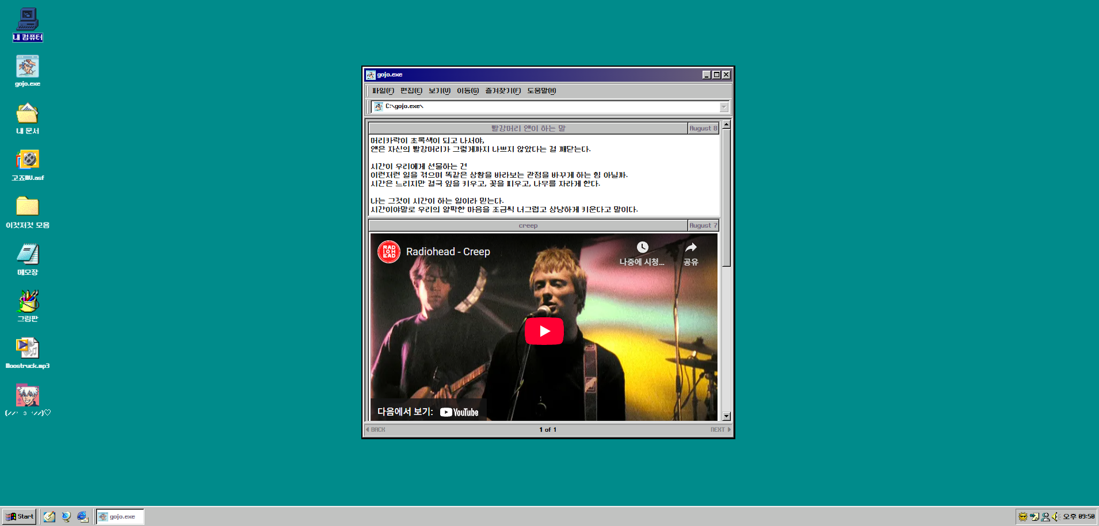
Task: Click the Radiohead channel logo
Action: [x=389, y=252]
